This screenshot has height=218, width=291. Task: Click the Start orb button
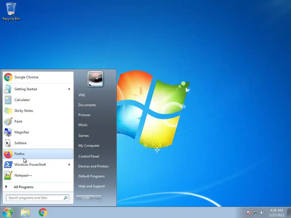8,212
